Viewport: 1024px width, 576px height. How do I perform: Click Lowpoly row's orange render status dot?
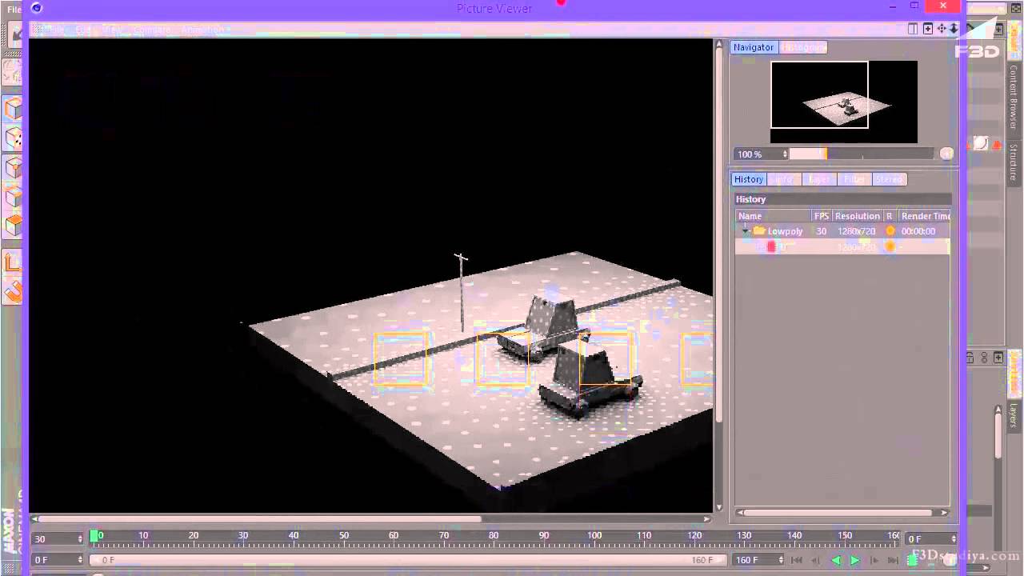(x=890, y=231)
